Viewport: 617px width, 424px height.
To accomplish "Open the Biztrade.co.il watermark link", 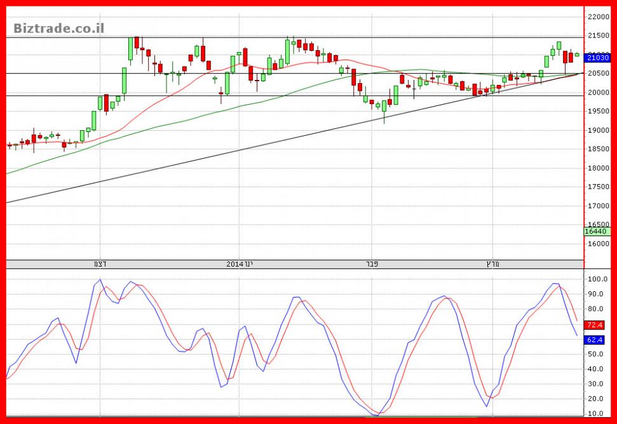I will tap(58, 28).
